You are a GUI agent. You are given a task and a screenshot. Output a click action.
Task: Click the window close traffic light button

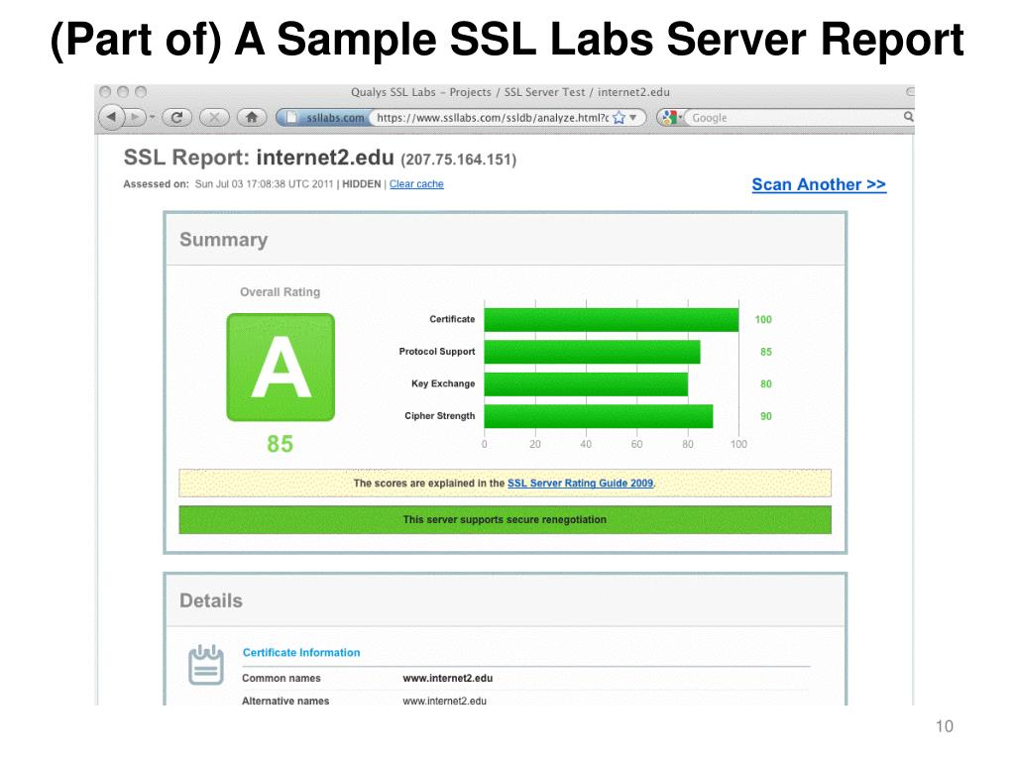click(x=105, y=92)
